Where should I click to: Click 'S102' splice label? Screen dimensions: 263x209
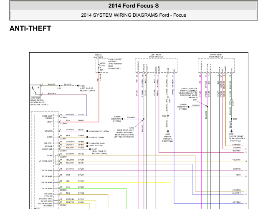pyautogui.click(x=59, y=88)
